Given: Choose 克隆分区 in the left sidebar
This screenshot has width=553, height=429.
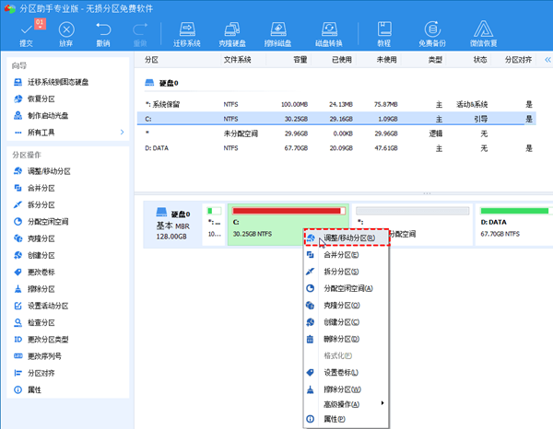Looking at the screenshot, I should [34, 238].
